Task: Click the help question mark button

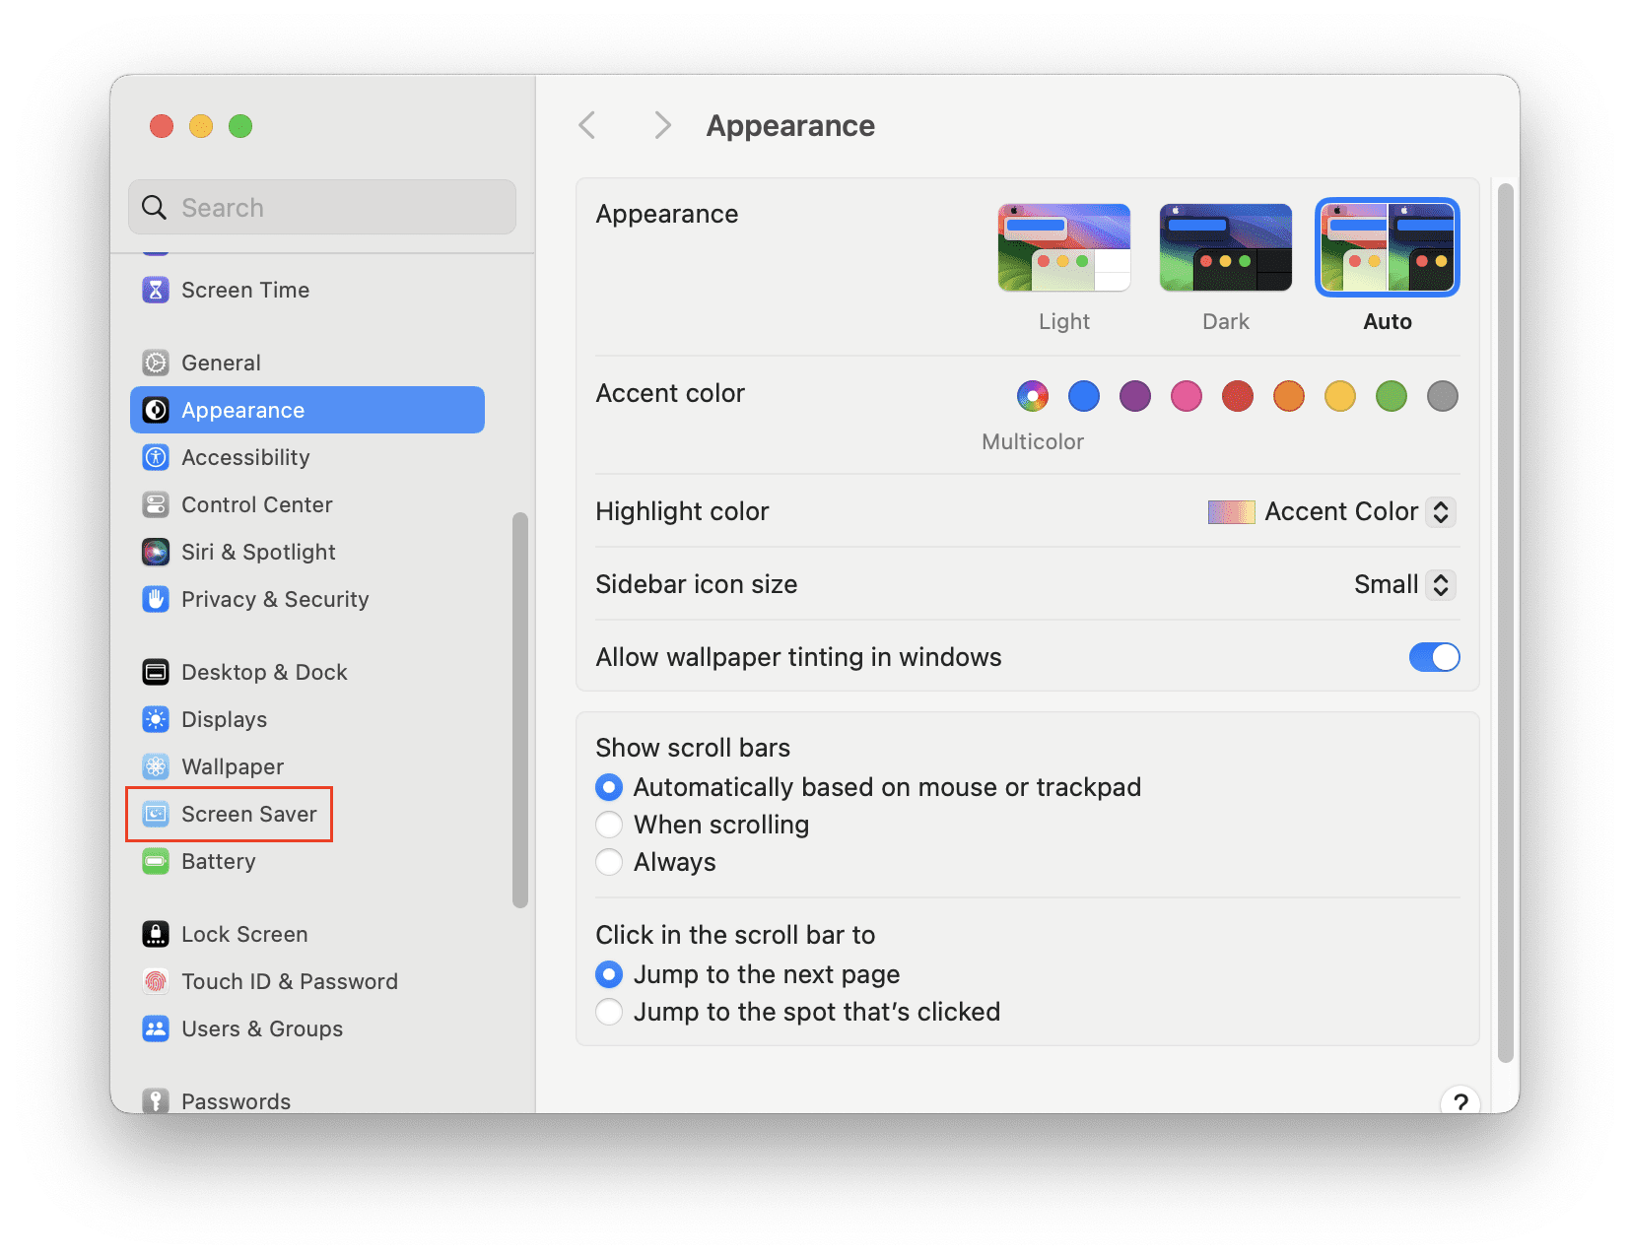Action: tap(1460, 1102)
